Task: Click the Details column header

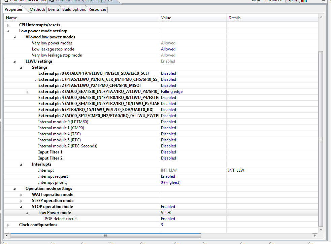Action: [x=272, y=18]
